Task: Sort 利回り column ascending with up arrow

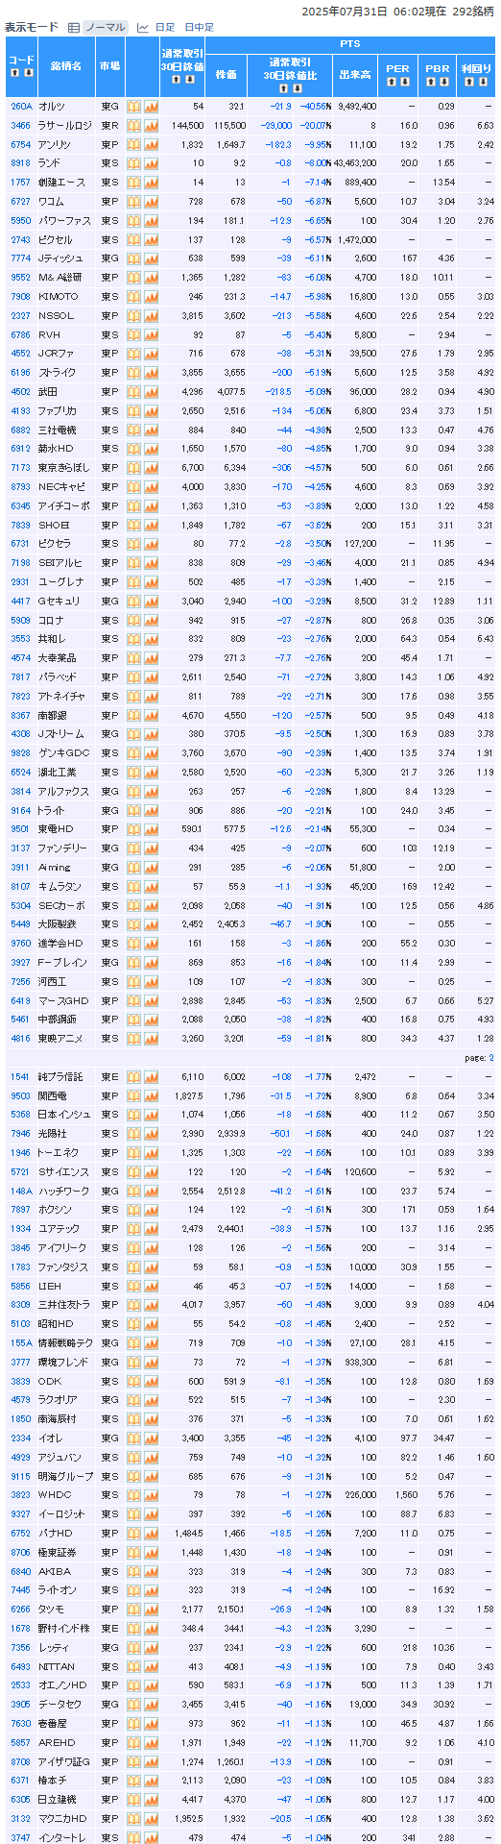Action: pyautogui.click(x=468, y=82)
